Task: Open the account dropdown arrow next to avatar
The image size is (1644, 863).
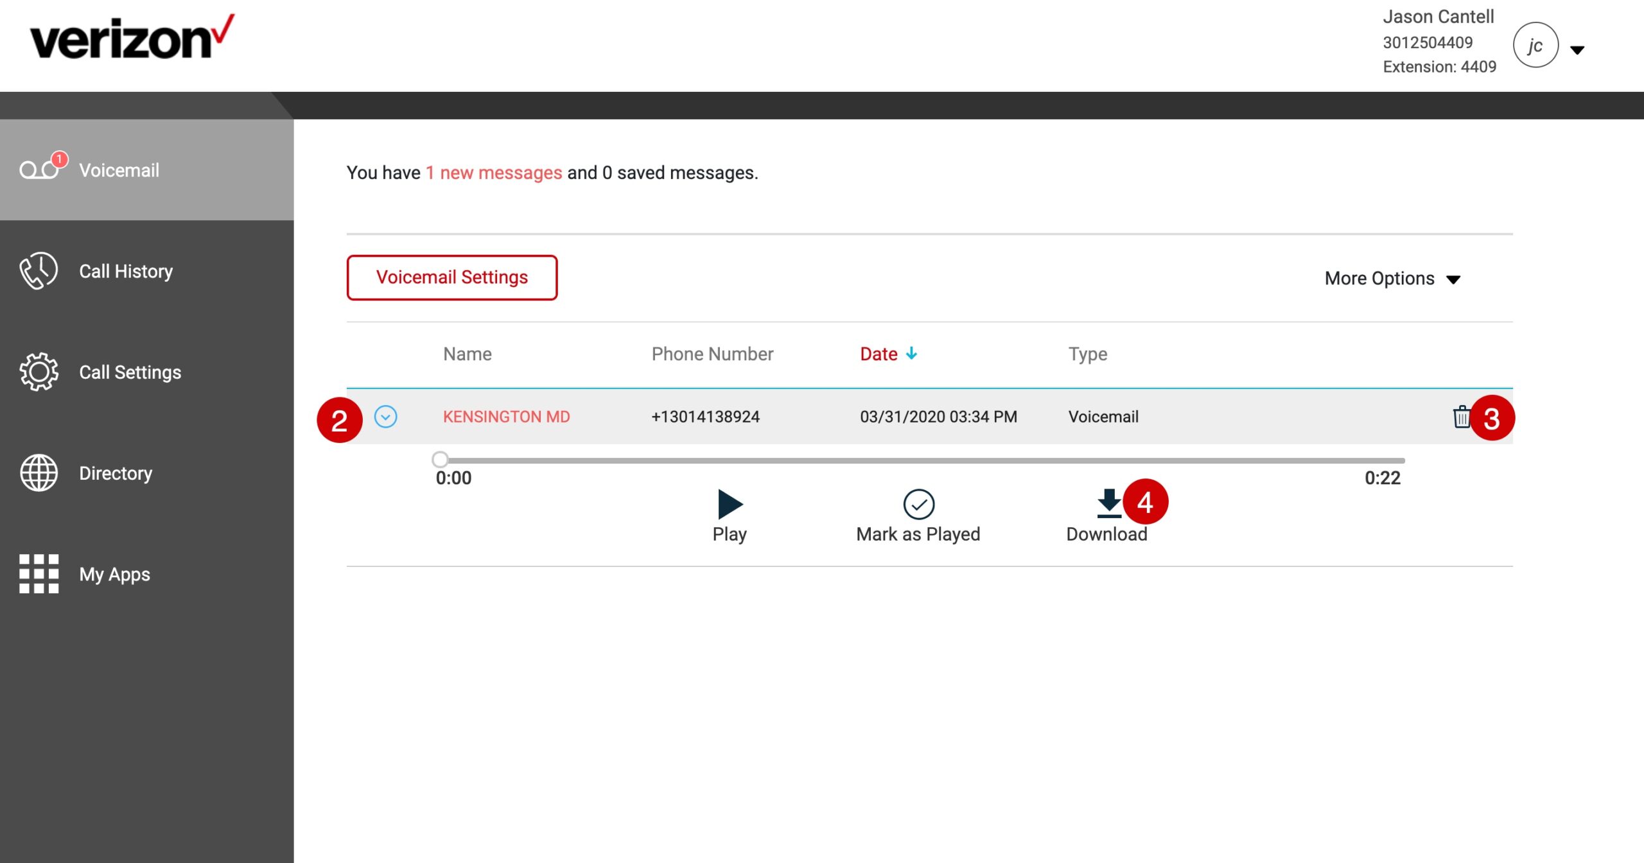Action: coord(1577,49)
